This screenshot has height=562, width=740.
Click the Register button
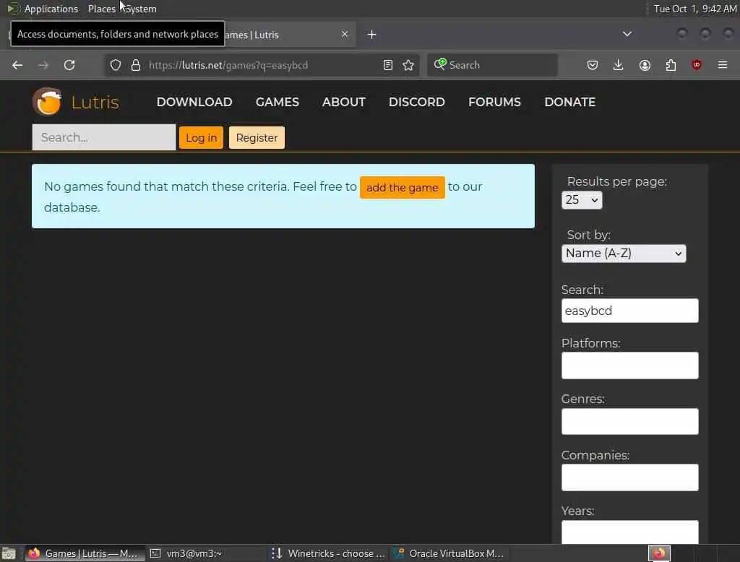257,138
